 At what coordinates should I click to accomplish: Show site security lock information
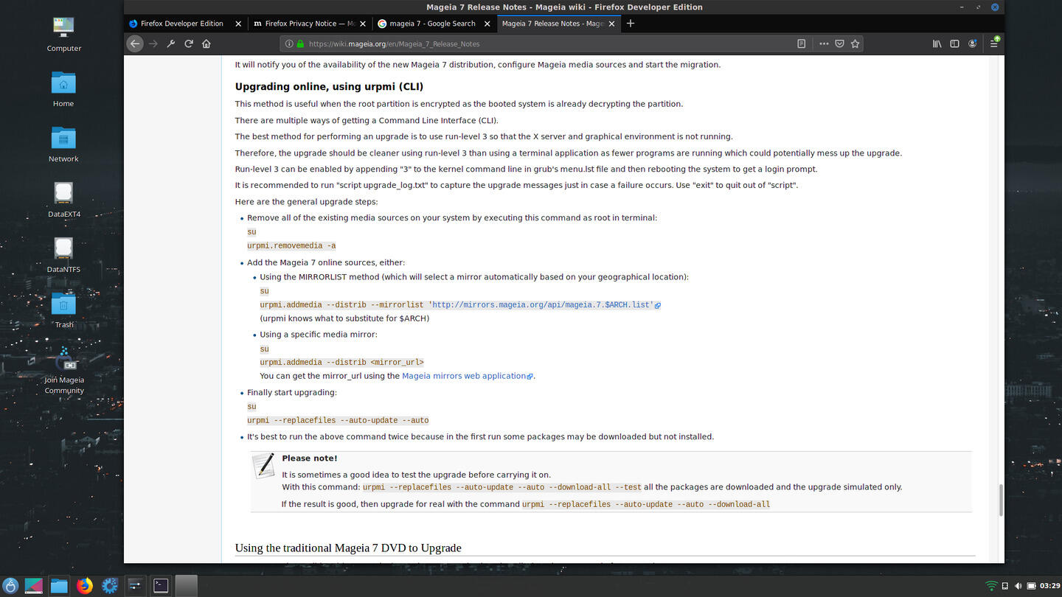(300, 43)
